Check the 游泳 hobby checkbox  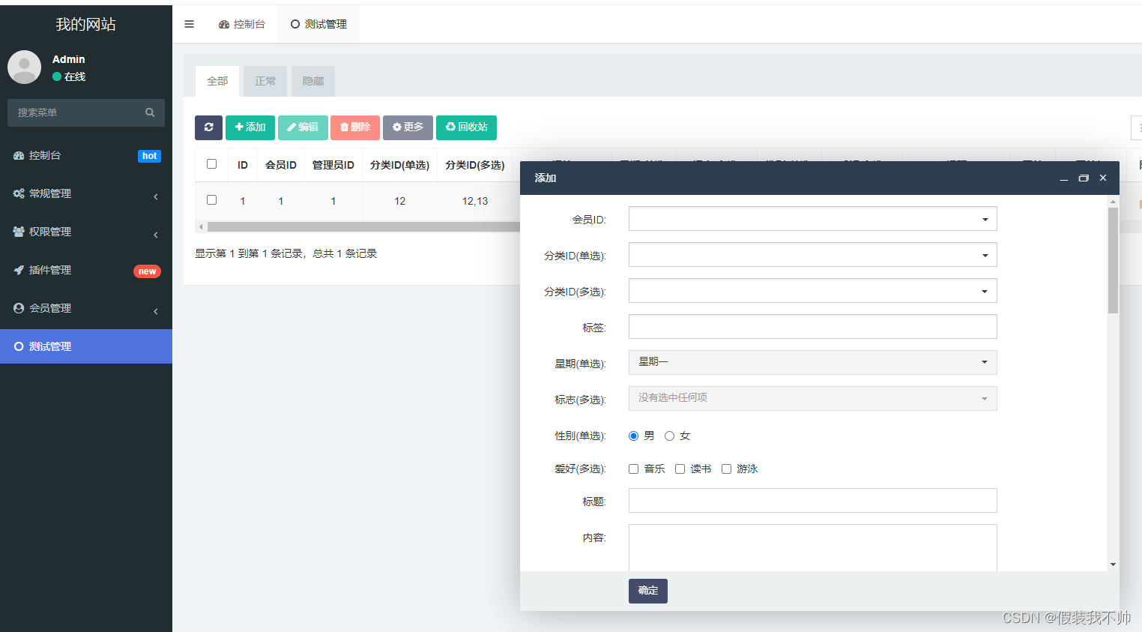coord(727,469)
